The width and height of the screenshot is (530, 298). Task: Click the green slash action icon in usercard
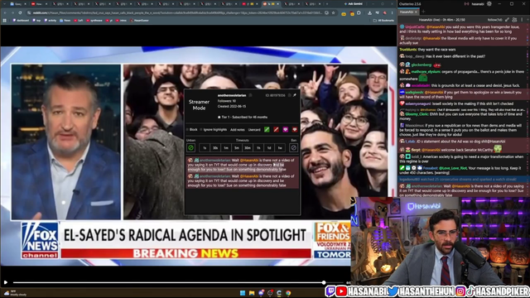(267, 129)
